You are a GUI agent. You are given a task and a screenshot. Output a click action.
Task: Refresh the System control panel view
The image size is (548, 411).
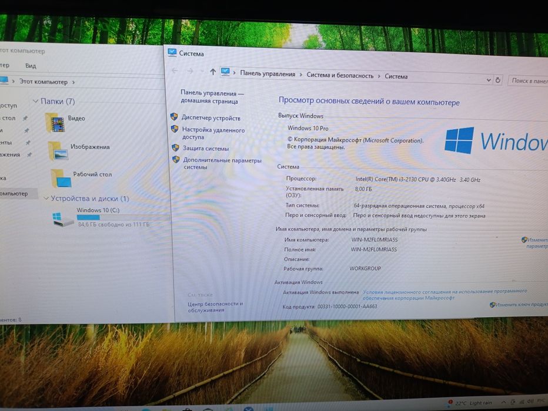497,80
